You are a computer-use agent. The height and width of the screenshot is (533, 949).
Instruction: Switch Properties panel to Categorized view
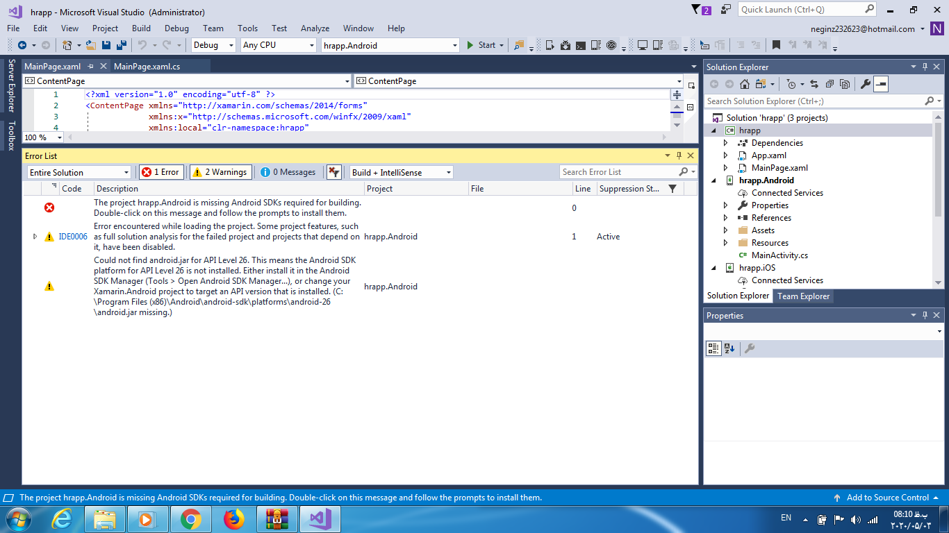point(713,348)
